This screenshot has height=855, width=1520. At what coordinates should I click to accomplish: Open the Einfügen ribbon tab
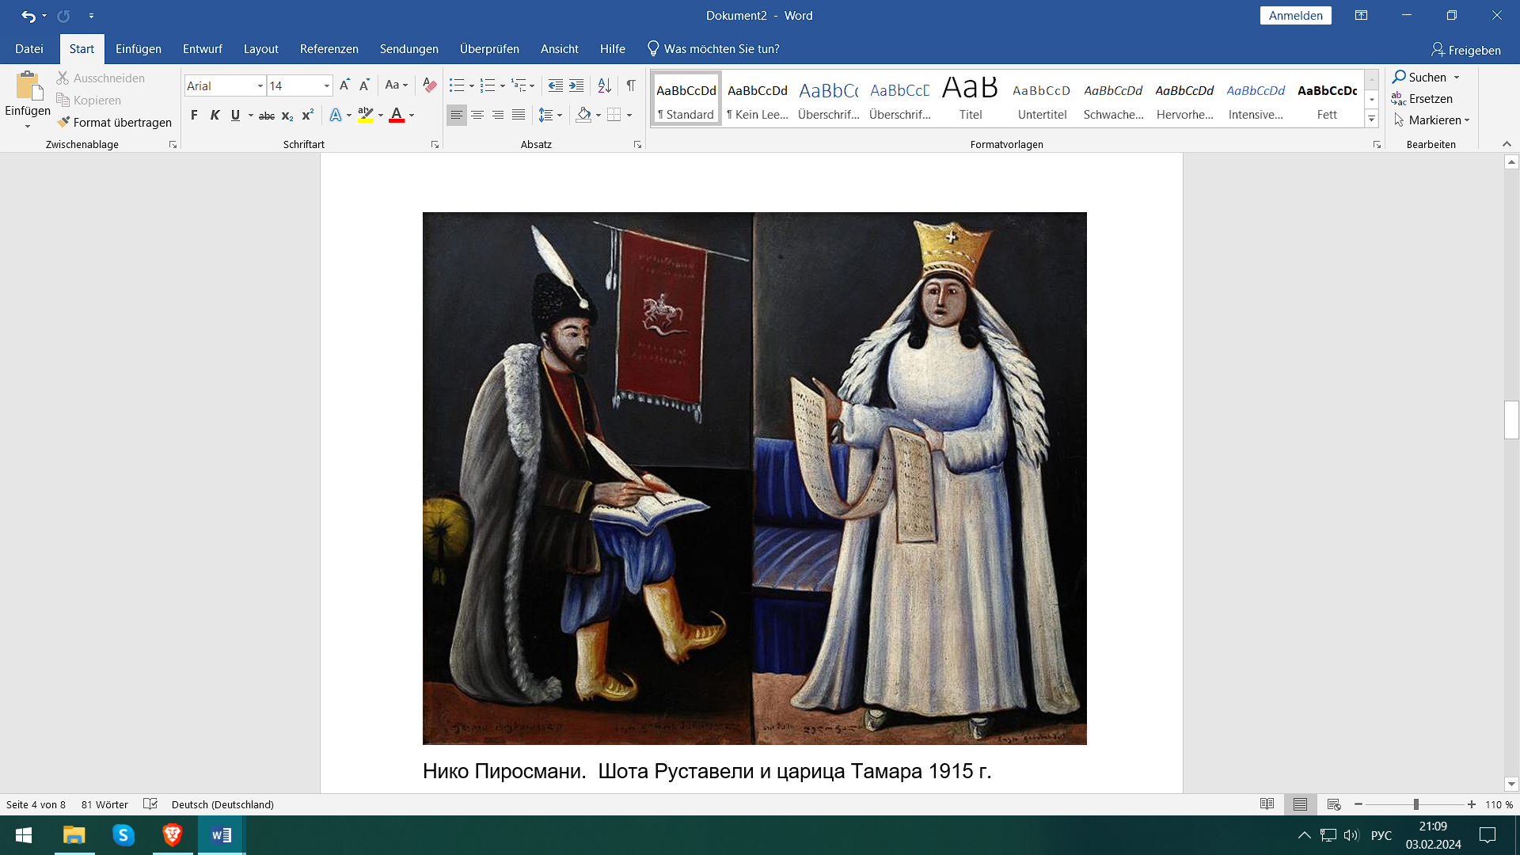pos(139,49)
